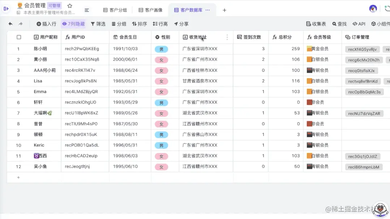Open the table list hamburger menu
The image size is (390, 219).
coord(87,10)
